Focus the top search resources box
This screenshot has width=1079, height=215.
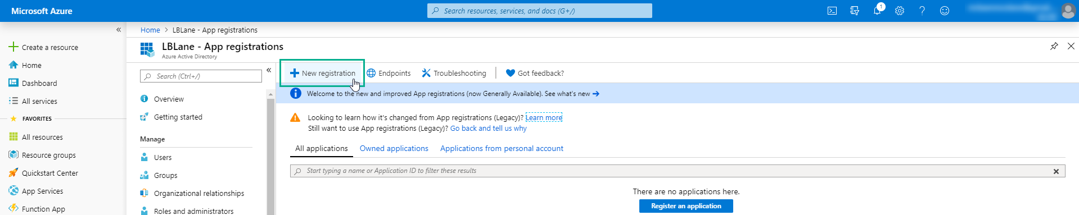pyautogui.click(x=540, y=11)
